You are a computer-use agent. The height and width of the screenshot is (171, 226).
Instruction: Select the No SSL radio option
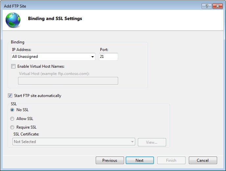[x=13, y=110]
